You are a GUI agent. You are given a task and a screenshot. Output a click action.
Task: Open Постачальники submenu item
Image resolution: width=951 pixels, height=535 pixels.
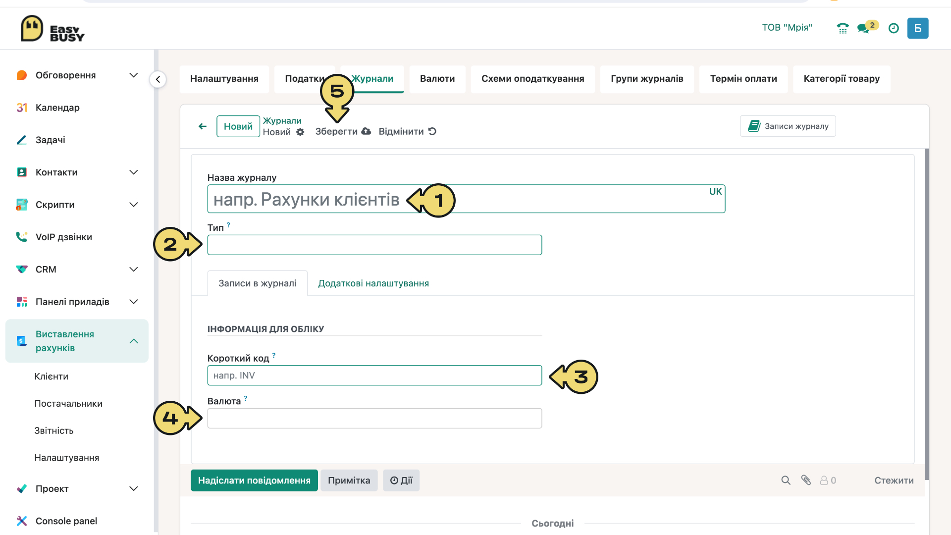[x=68, y=404]
